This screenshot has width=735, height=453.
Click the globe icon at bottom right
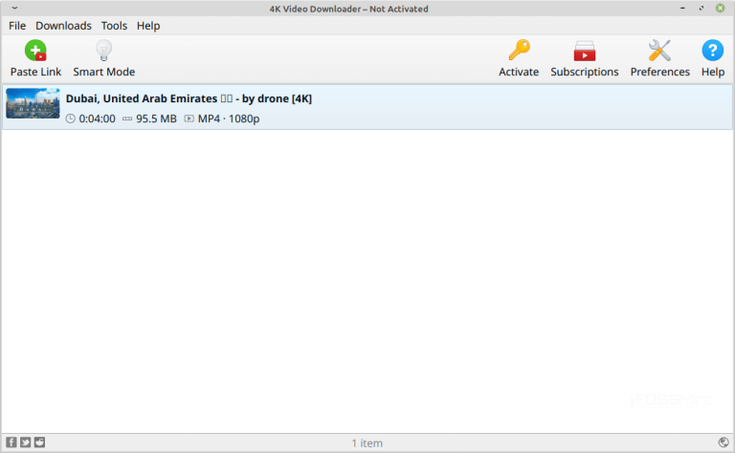(723, 442)
